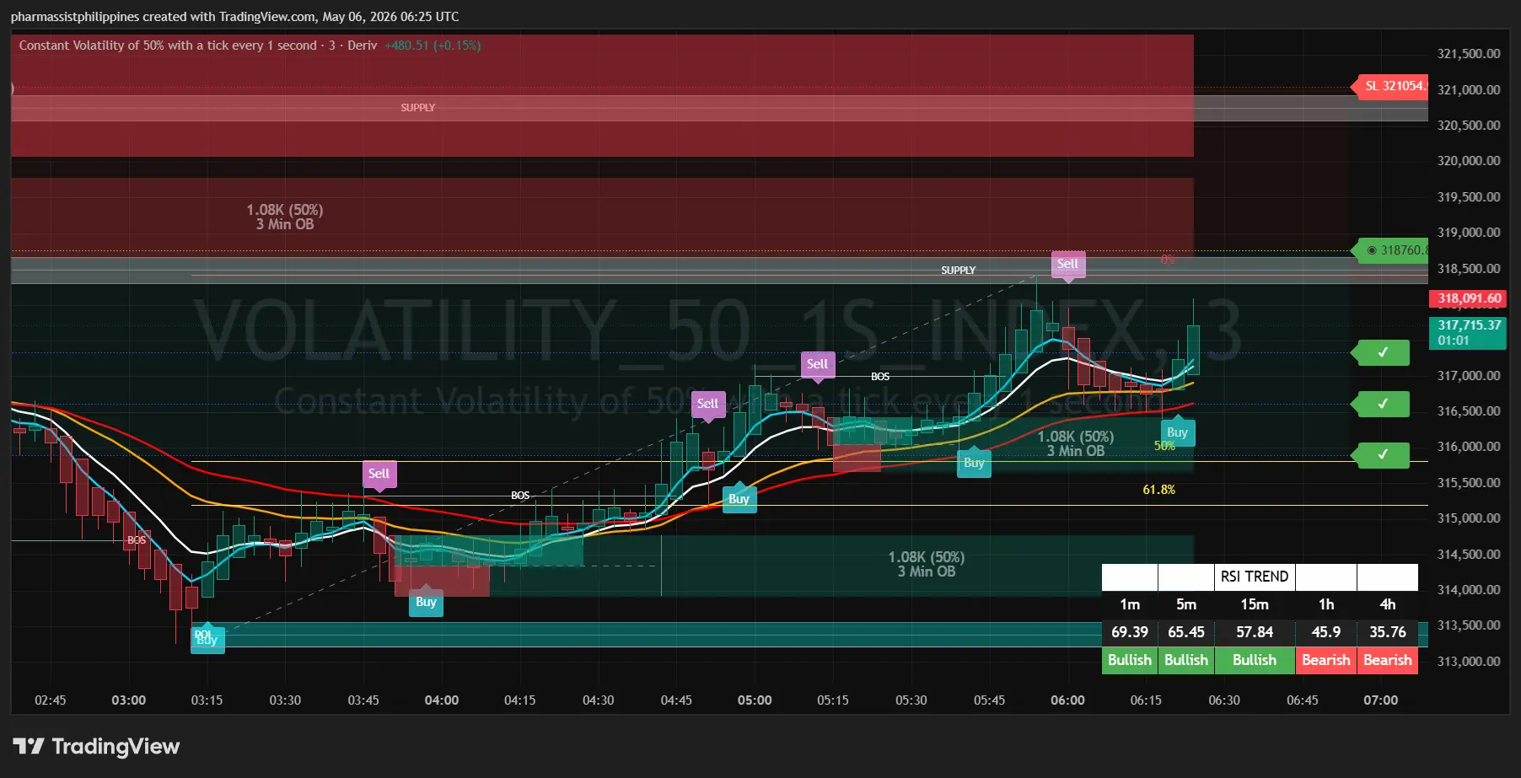Select the 4h column header in the RSI table

click(x=1388, y=604)
